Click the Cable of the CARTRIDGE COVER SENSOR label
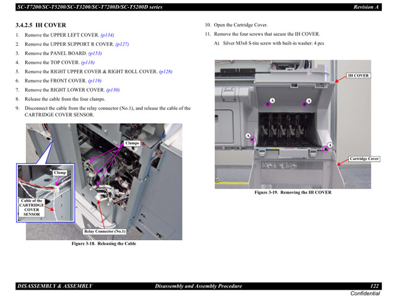This screenshot has height=297, width=396. click(32, 207)
